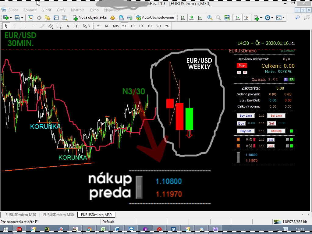Click the red Stop button
The width and height of the screenshot is (312, 234).
[x=242, y=66]
